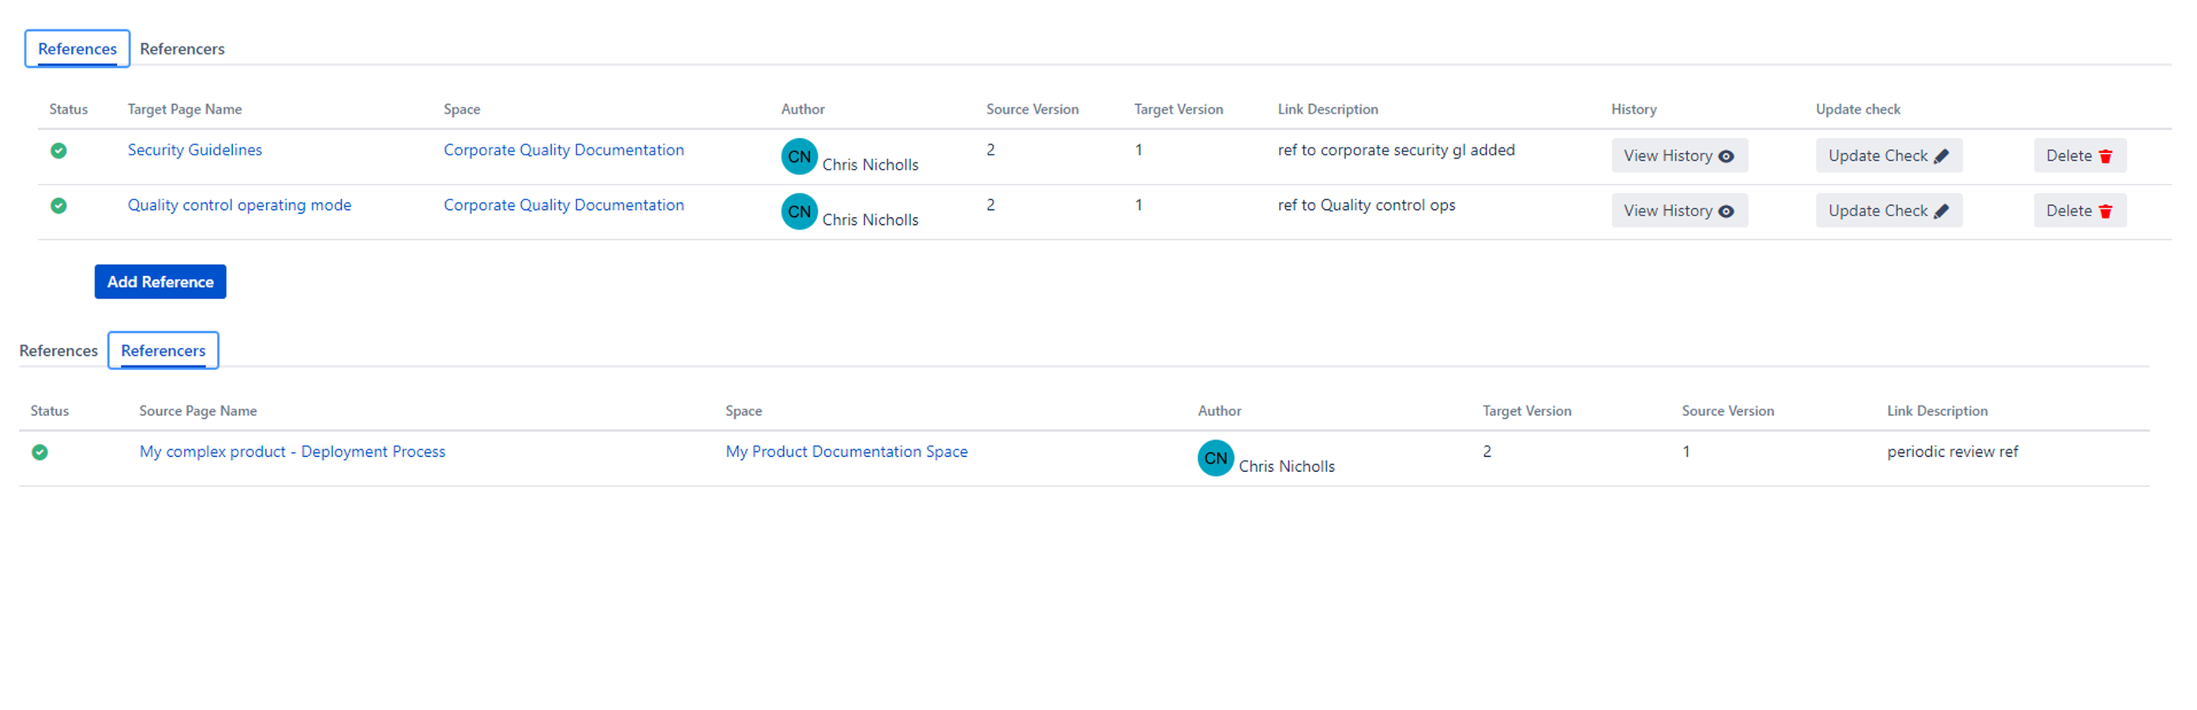Open the Security Guidelines page link
The height and width of the screenshot is (710, 2197).
click(x=194, y=150)
